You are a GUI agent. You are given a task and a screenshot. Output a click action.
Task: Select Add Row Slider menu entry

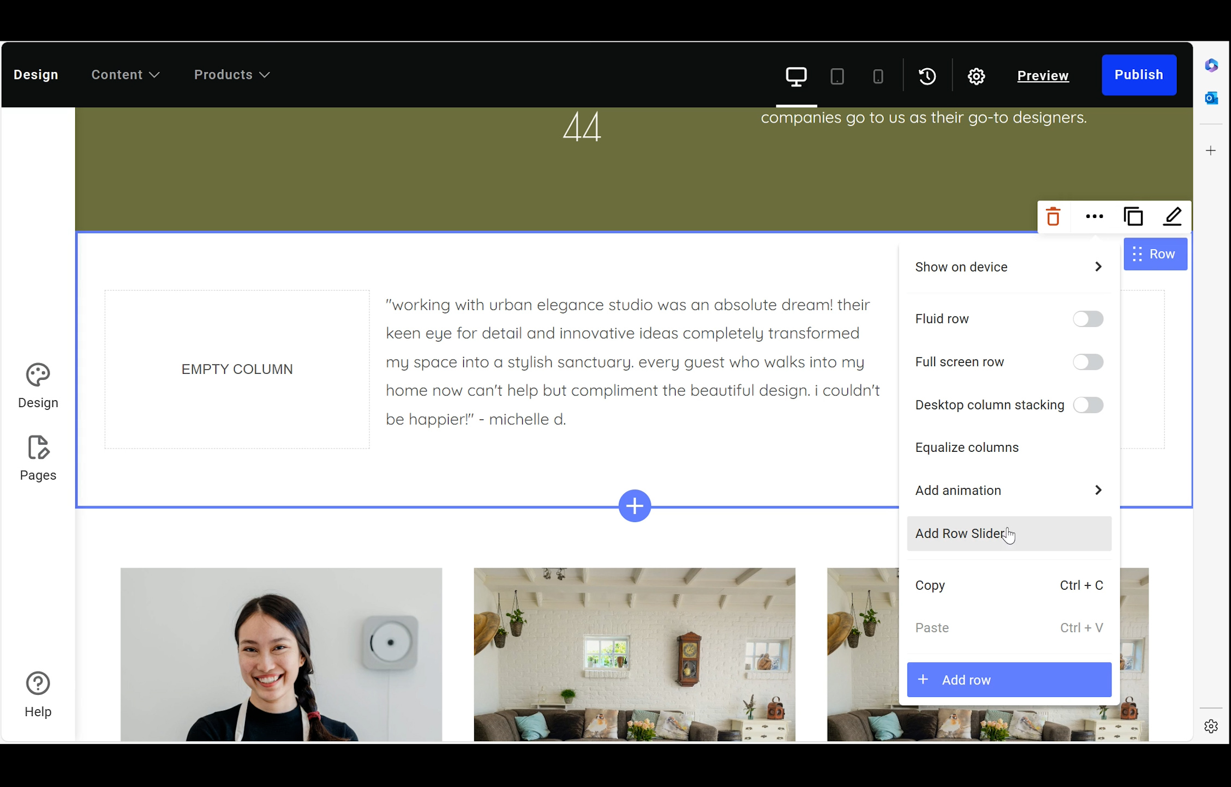click(960, 534)
